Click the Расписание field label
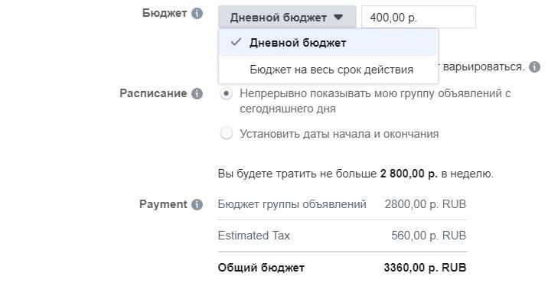 pyautogui.click(x=153, y=93)
